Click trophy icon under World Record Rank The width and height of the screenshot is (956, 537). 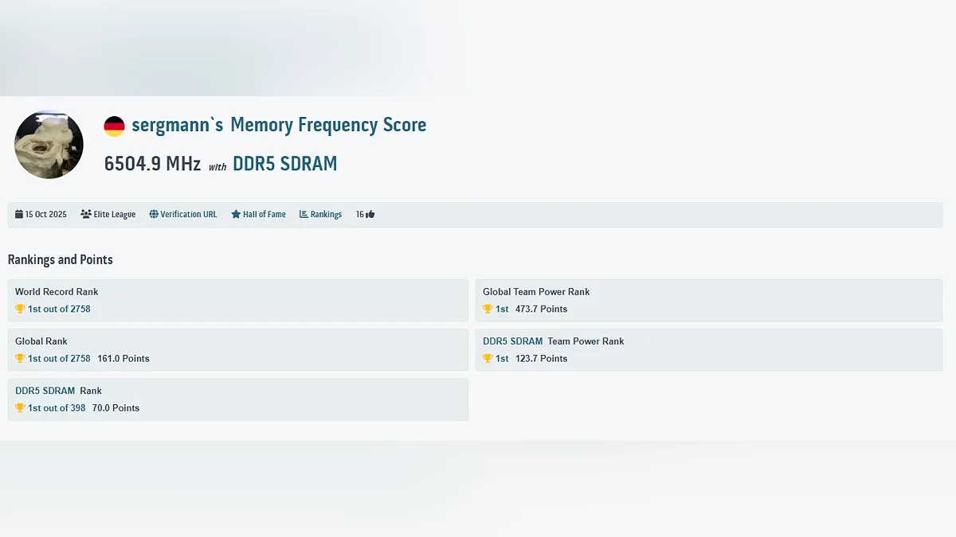[x=20, y=309]
